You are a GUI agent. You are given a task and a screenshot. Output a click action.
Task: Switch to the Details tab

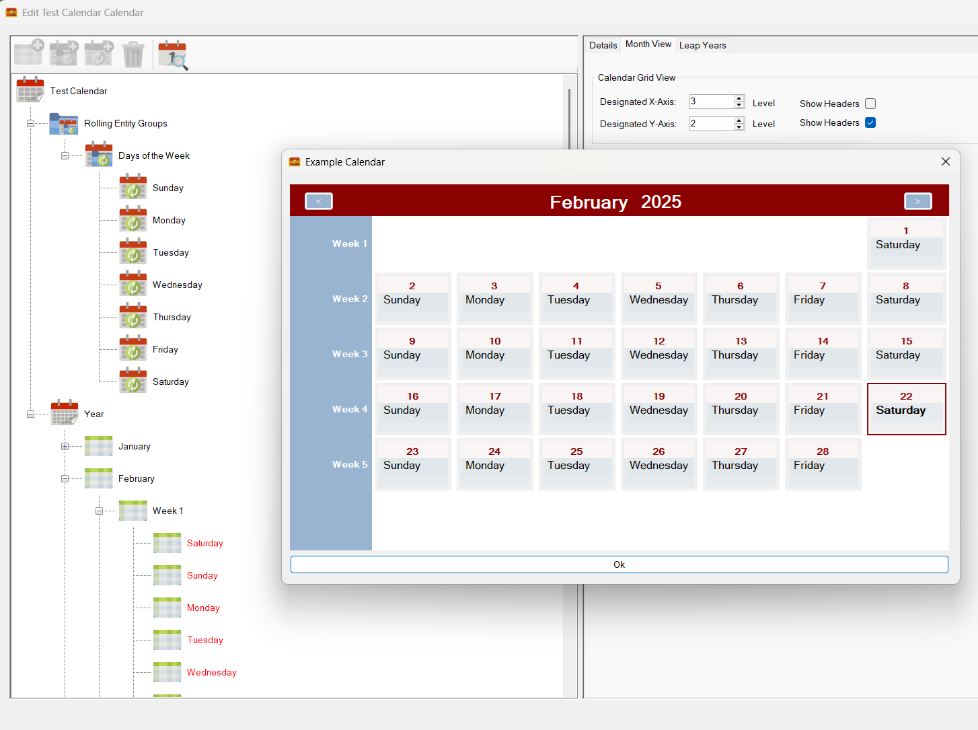[603, 45]
